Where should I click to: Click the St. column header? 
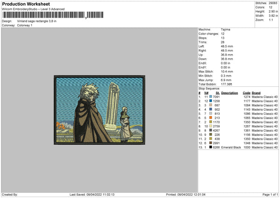(x=217, y=93)
